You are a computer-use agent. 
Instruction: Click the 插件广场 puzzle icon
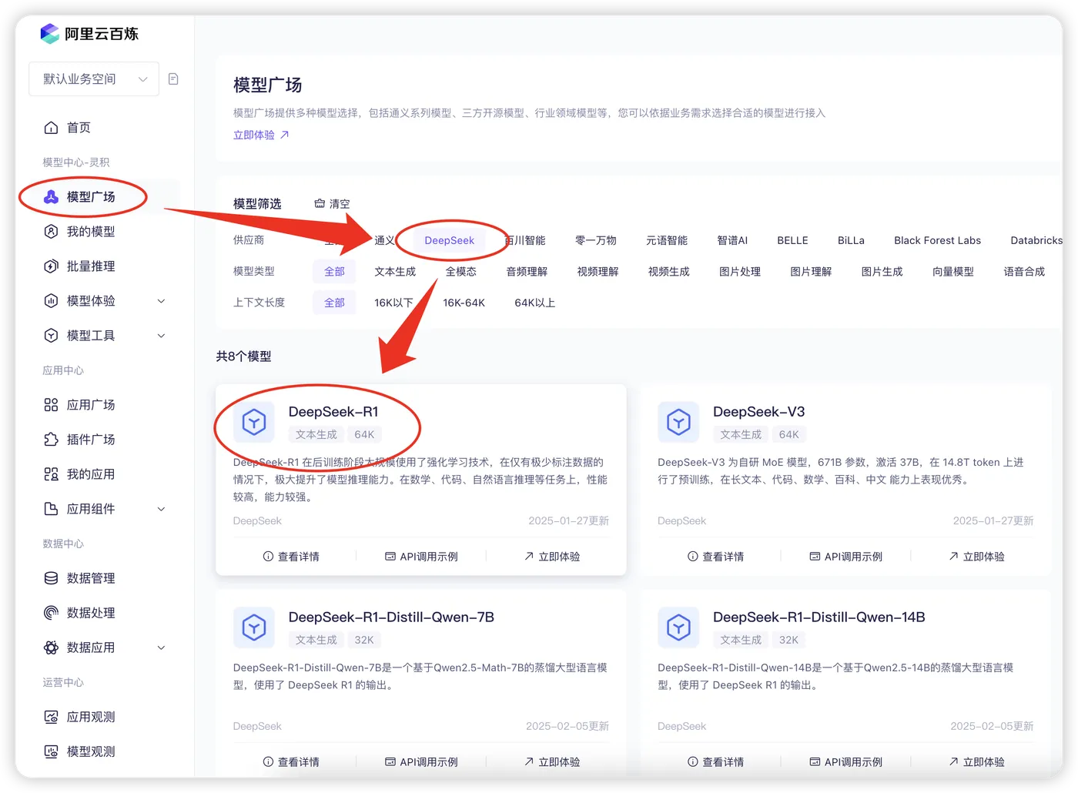(51, 440)
